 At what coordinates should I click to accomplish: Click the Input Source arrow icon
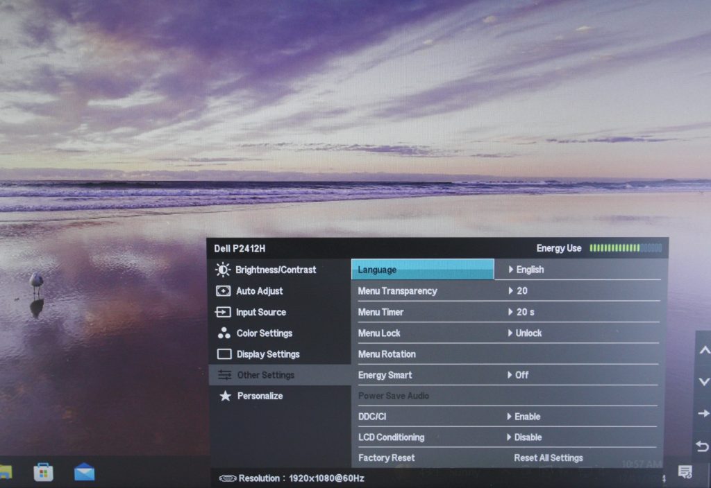pos(223,312)
